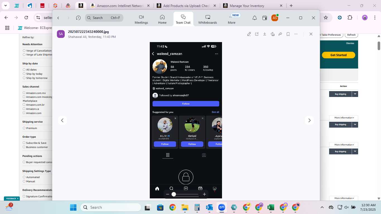Viewport: 381px width, 214px height.
Task: Click the Get Started button
Action: [338, 55]
